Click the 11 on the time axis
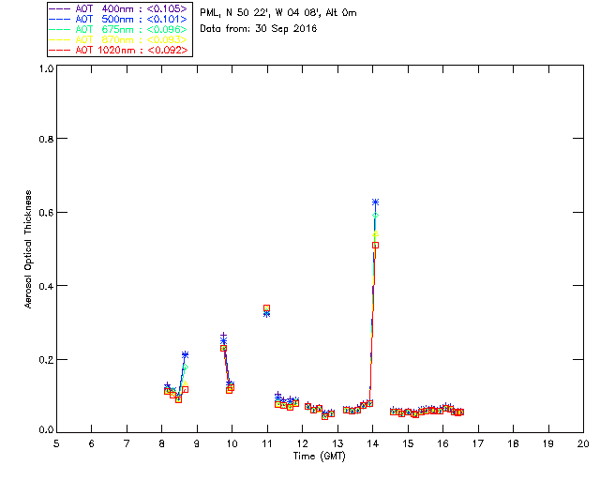Viewport: 600px width, 480px height. point(267,443)
